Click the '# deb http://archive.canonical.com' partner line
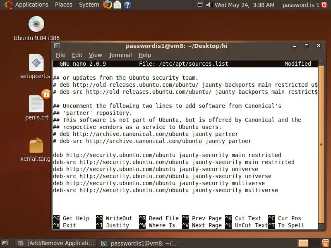This screenshot has height=248, width=331. (x=146, y=134)
